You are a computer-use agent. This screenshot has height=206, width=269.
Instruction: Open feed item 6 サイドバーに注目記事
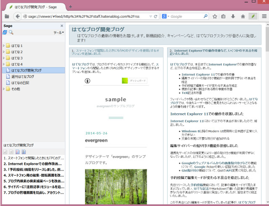(x=34, y=187)
